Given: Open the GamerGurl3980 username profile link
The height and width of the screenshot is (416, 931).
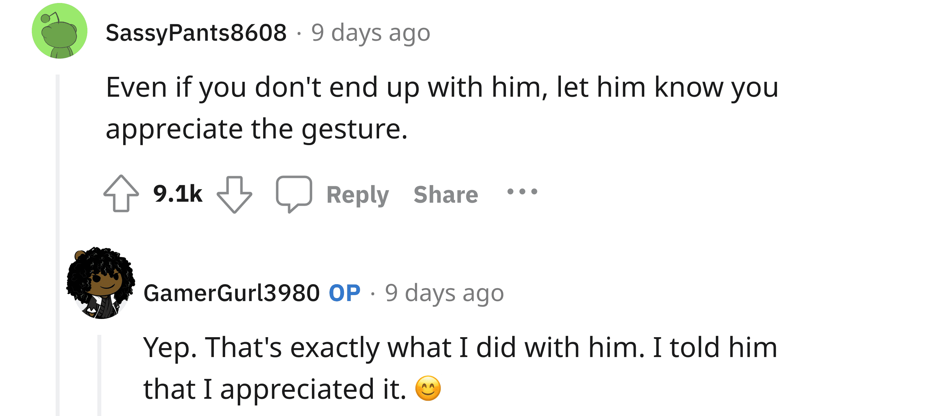Looking at the screenshot, I should coord(232,293).
